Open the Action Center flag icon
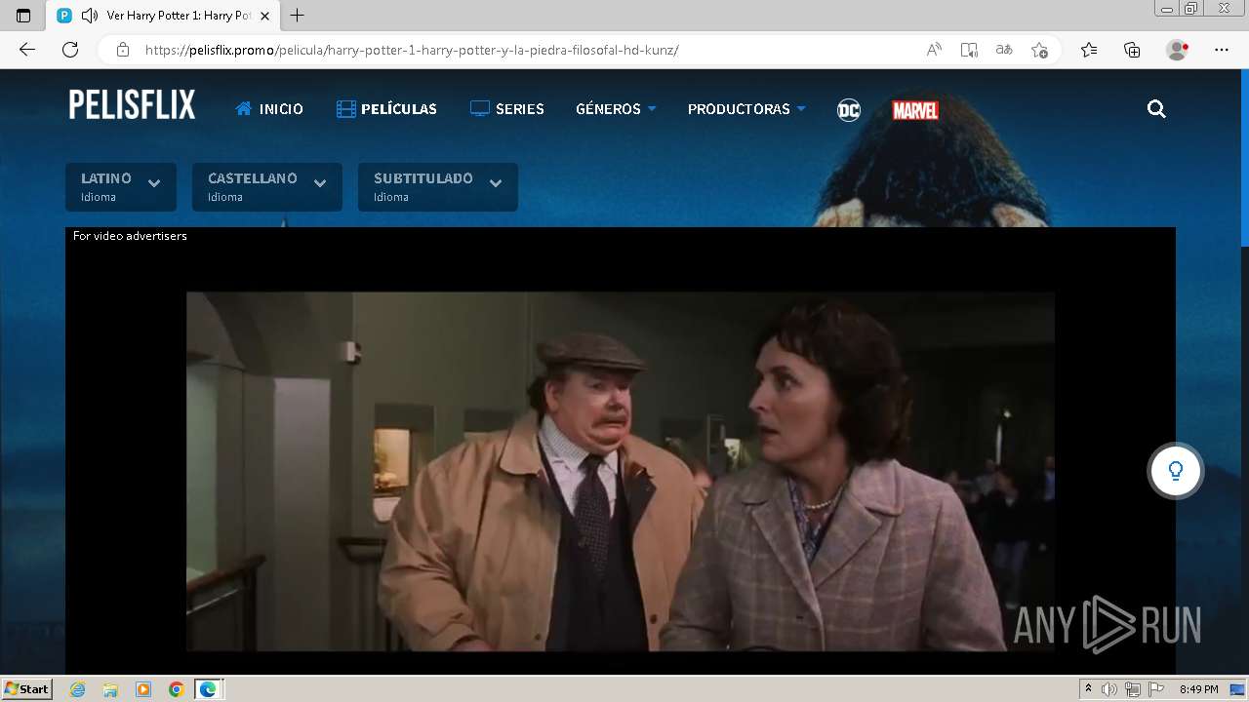This screenshot has height=702, width=1249. coord(1156,689)
